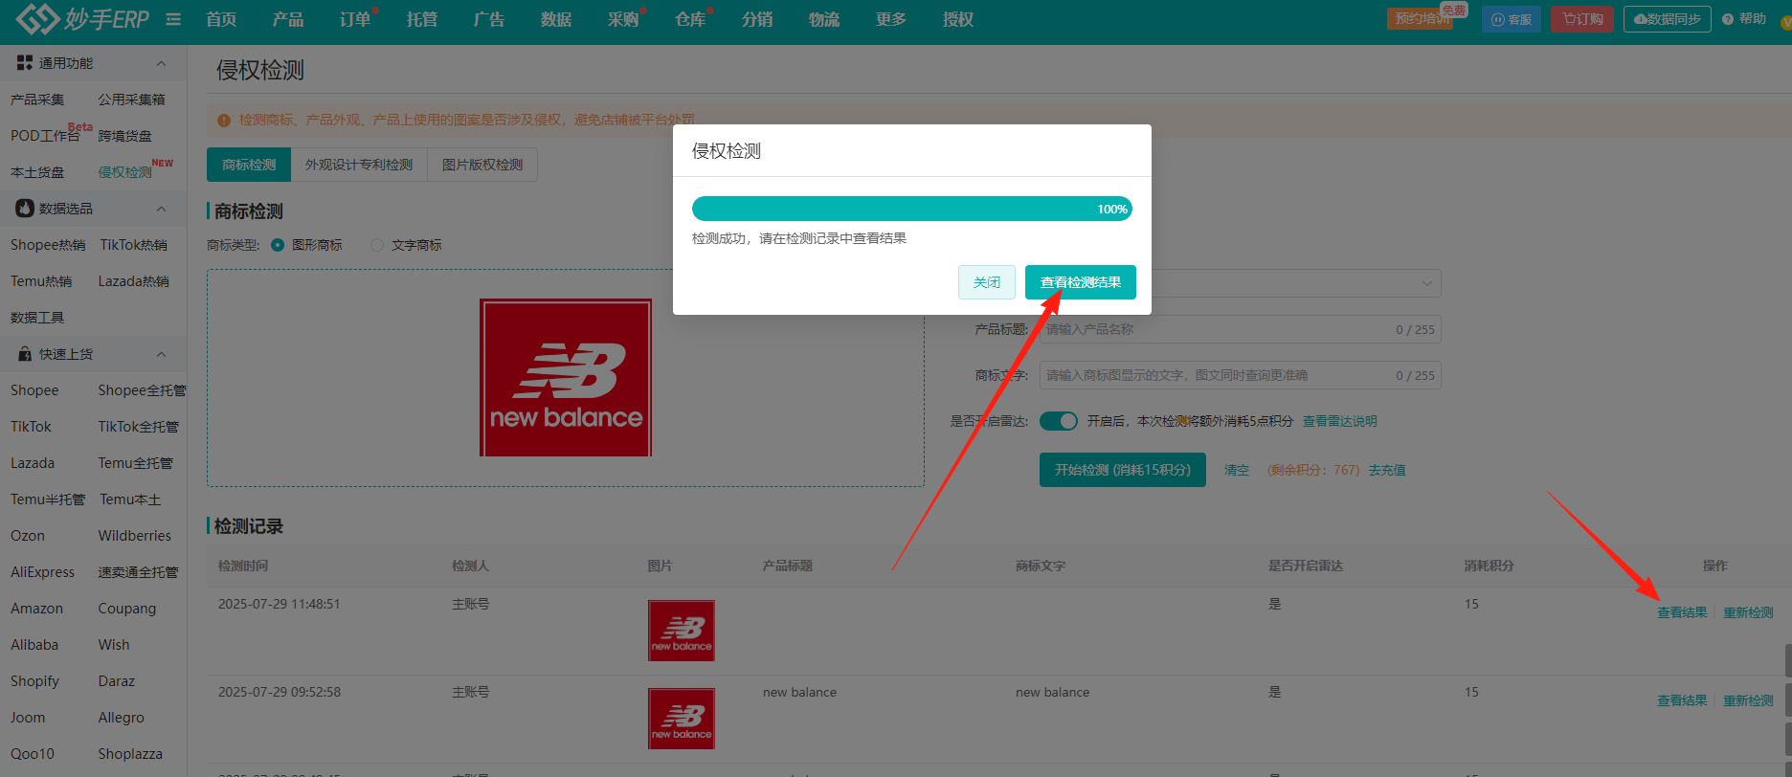
Task: Open Wildberries in the sidebar
Action: [x=135, y=536]
